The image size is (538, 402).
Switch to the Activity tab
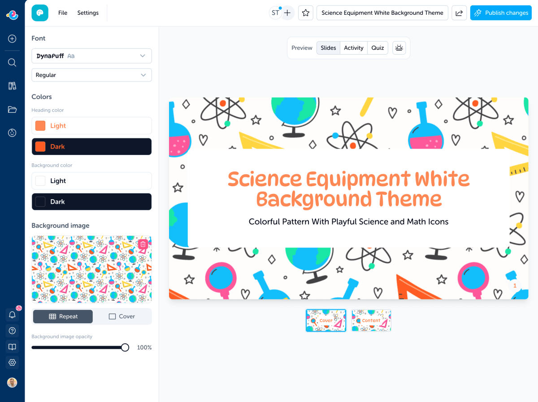[x=353, y=47]
